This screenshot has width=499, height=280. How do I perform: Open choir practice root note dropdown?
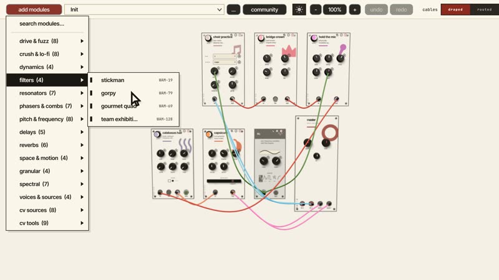(x=225, y=56)
